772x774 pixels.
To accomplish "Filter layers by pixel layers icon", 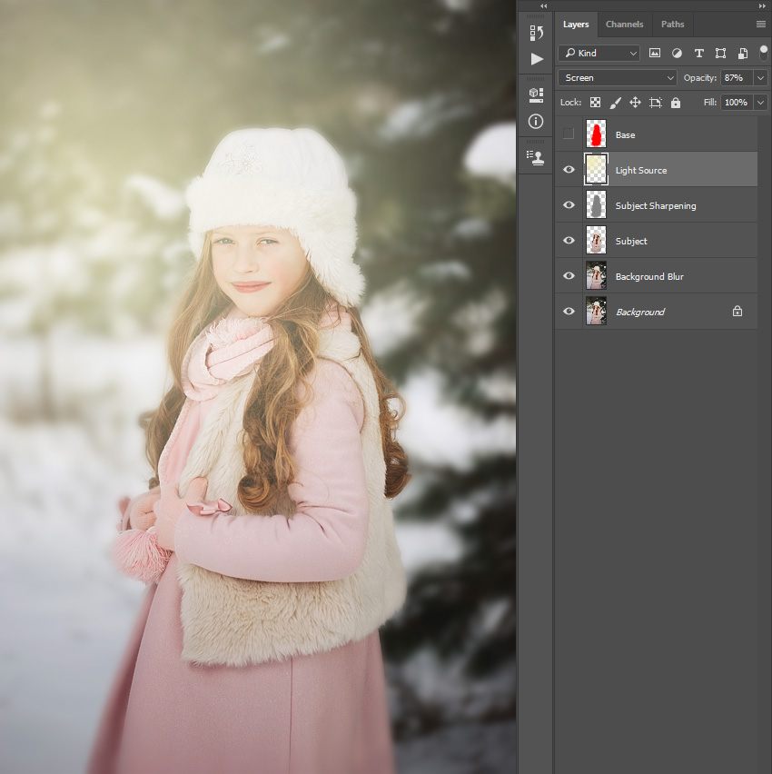I will 655,53.
